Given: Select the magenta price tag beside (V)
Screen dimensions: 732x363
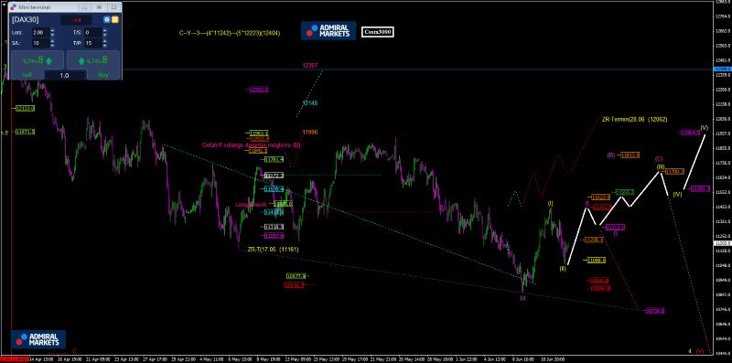Looking at the screenshot, I should click(690, 133).
